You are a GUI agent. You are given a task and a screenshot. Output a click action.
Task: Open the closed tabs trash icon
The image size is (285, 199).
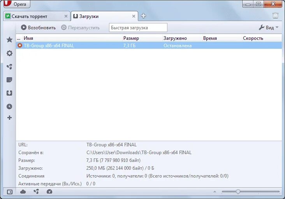(x=275, y=16)
